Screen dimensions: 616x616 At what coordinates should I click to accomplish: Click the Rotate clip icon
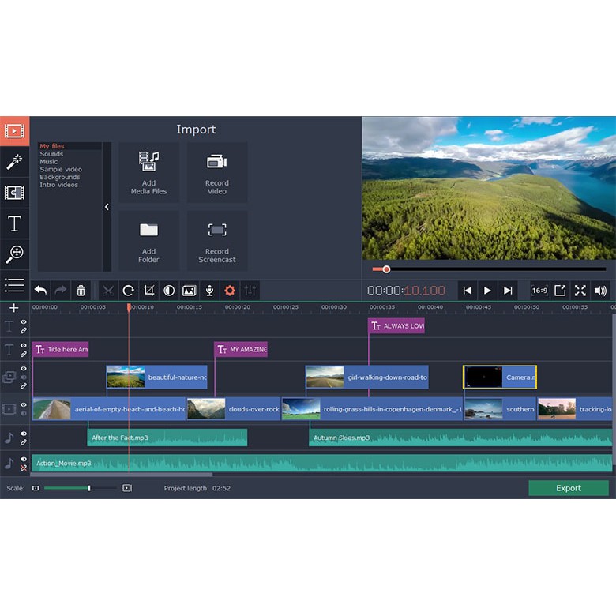pos(128,291)
